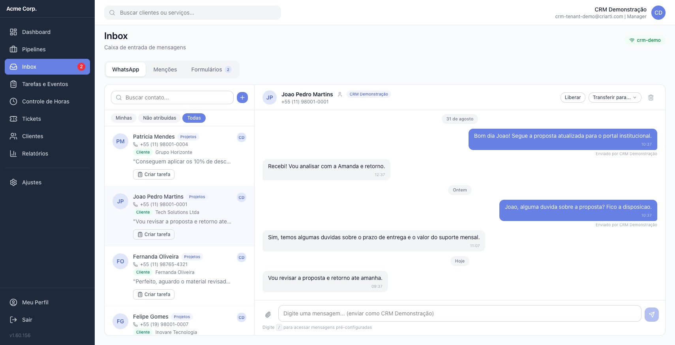
Task: Click the Hoje date separator
Action: pos(460,261)
